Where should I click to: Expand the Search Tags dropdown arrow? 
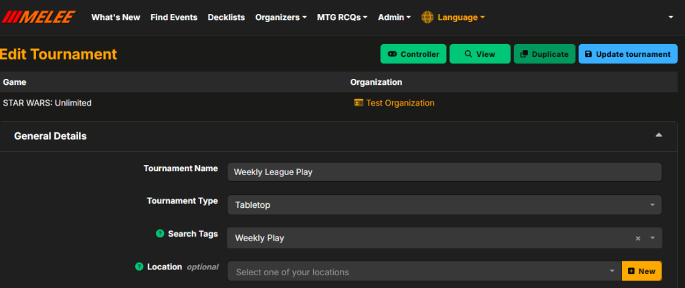pos(652,238)
